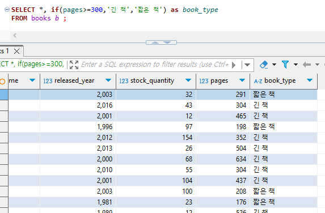Close the books 1 result tab
The width and height of the screenshot is (325, 213).
(x=17, y=51)
